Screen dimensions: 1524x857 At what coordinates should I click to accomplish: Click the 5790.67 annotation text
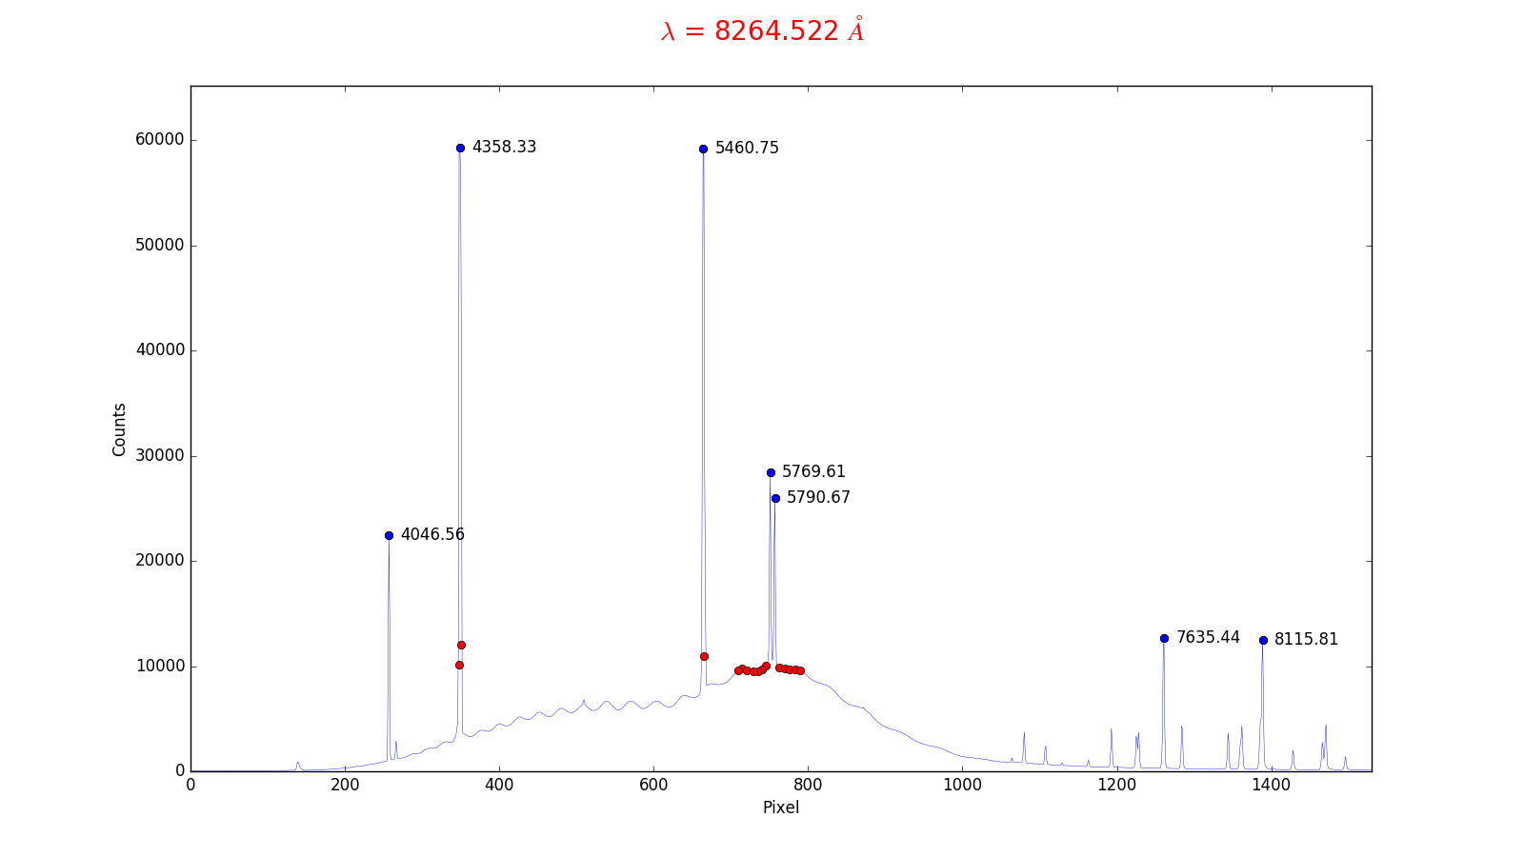[x=818, y=498]
